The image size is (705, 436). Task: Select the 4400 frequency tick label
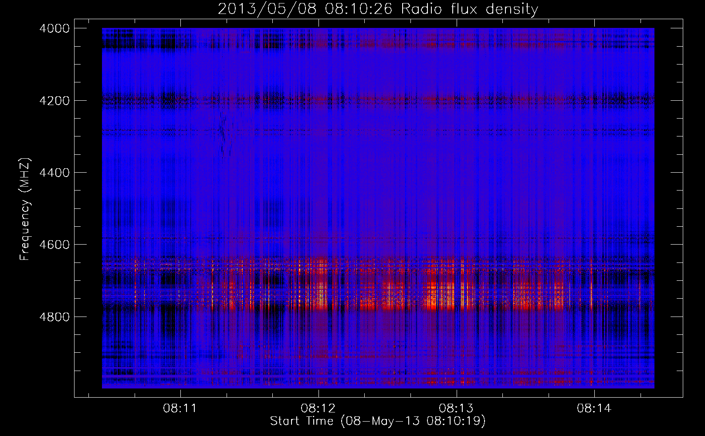pyautogui.click(x=54, y=173)
